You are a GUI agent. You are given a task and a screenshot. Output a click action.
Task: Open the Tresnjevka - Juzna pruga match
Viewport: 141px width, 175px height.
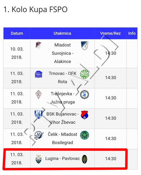click(63, 98)
